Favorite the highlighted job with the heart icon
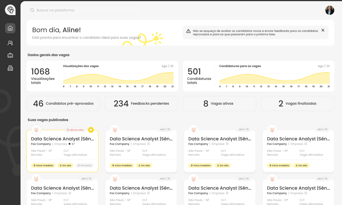Image resolution: width=342 pixels, height=205 pixels. (91, 130)
